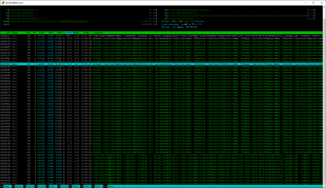326x188 pixels.
Task: Click the PRI column header
Action: (x=28, y=33)
